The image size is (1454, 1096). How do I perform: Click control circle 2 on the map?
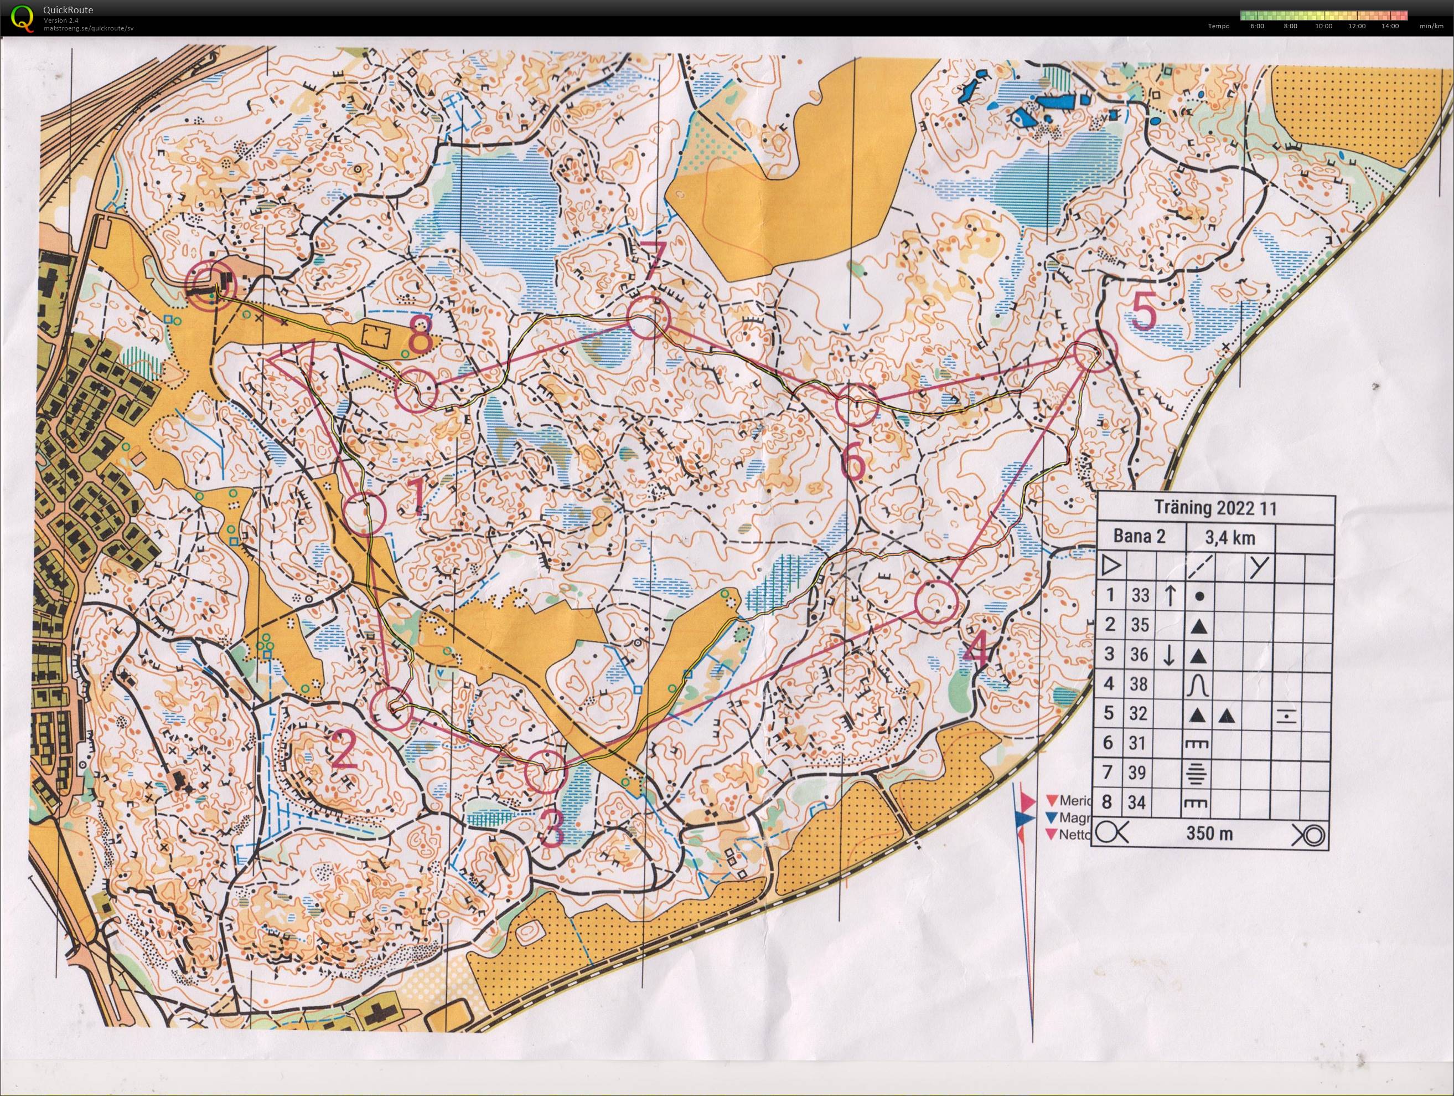click(x=392, y=708)
